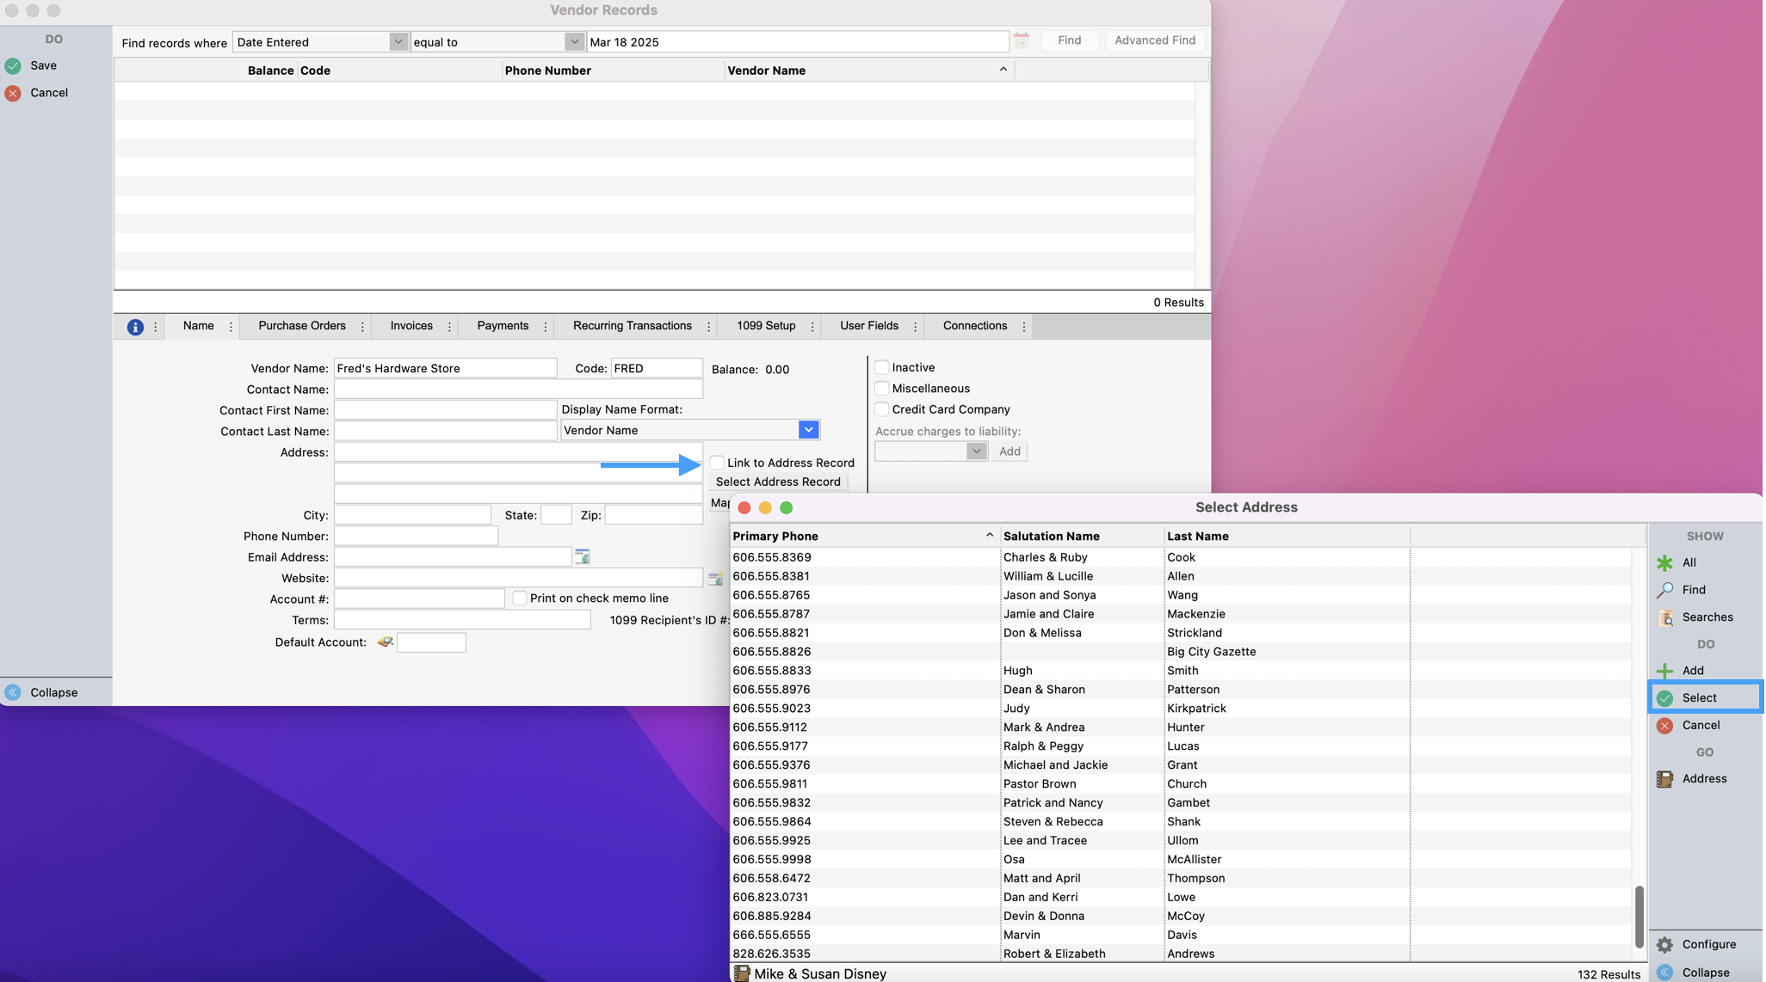Screen dimensions: 1766x982
Task: Open the Date Entered field dropdown
Action: pyautogui.click(x=398, y=41)
